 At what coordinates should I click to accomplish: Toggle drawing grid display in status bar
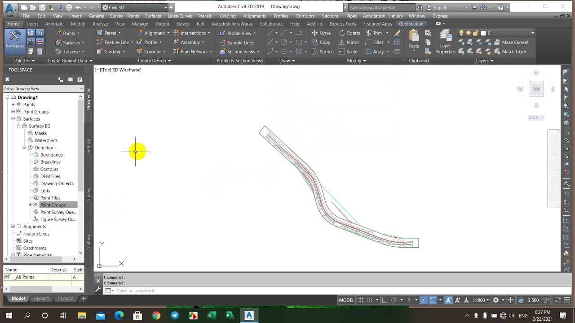tap(360, 300)
